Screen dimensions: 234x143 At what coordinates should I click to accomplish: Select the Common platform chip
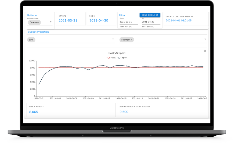(x=34, y=22)
